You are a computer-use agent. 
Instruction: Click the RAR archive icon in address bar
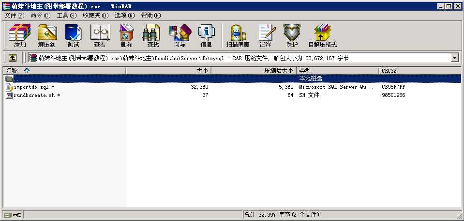pos(33,58)
